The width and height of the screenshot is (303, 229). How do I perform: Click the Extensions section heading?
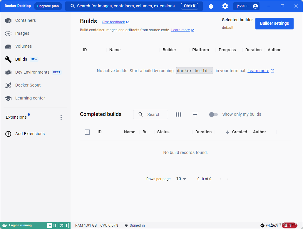click(16, 117)
